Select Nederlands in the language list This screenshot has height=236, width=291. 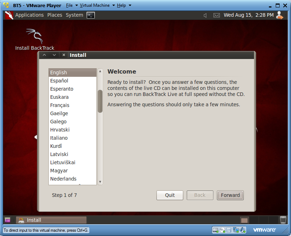[x=73, y=178]
